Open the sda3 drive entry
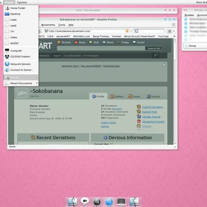 (21, 26)
